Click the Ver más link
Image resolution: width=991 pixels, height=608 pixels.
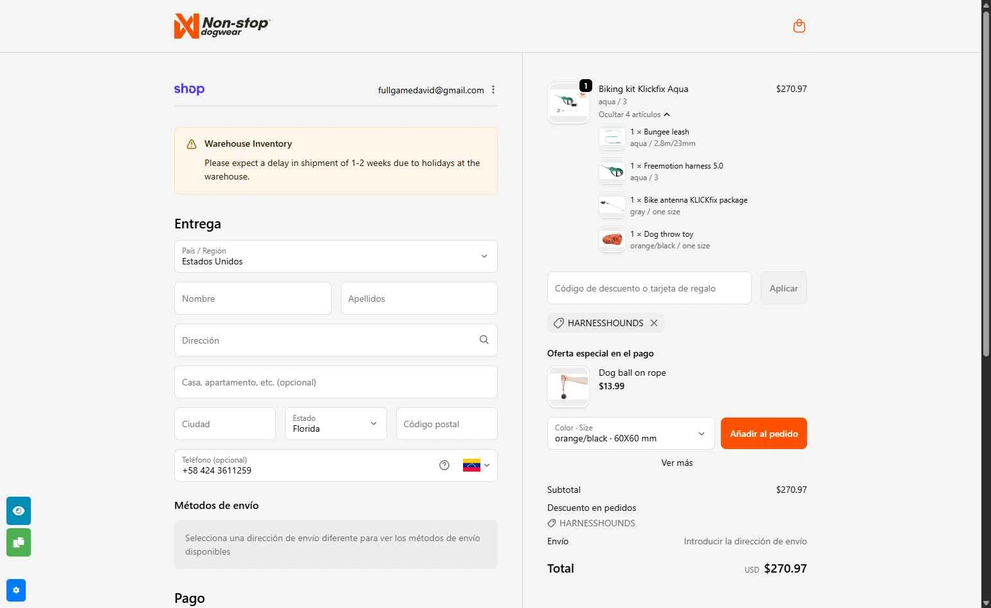click(677, 463)
